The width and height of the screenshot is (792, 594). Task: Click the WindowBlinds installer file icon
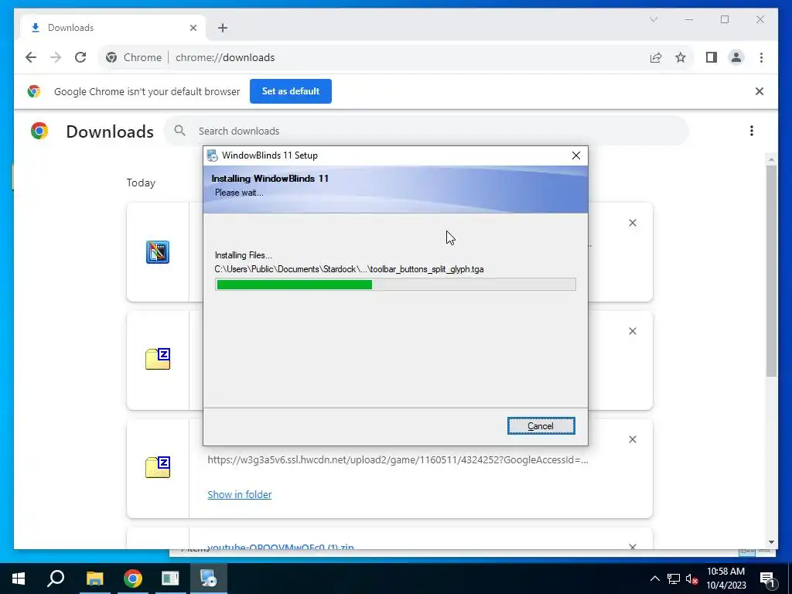[158, 252]
